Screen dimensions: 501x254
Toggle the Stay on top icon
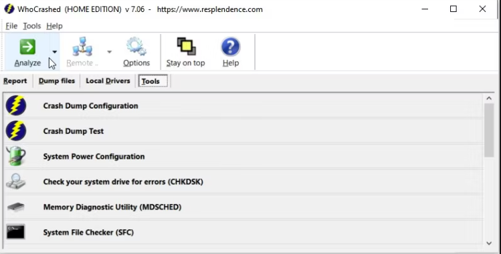click(186, 47)
